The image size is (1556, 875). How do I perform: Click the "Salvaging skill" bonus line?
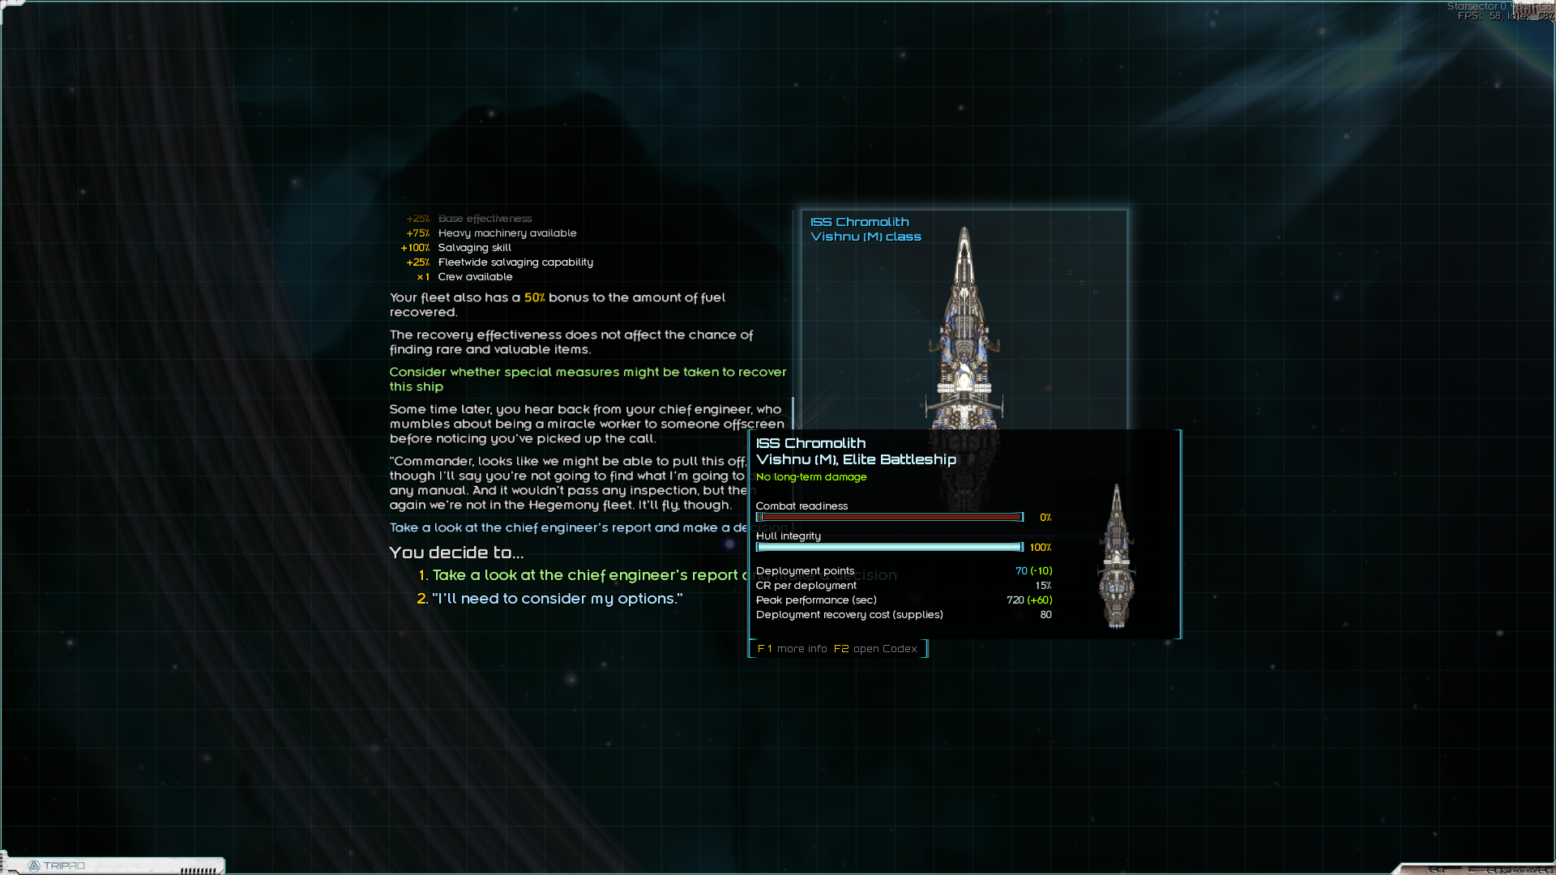pyautogui.click(x=474, y=248)
